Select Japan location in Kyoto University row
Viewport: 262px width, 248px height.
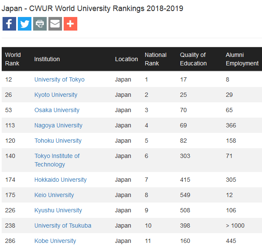click(123, 95)
